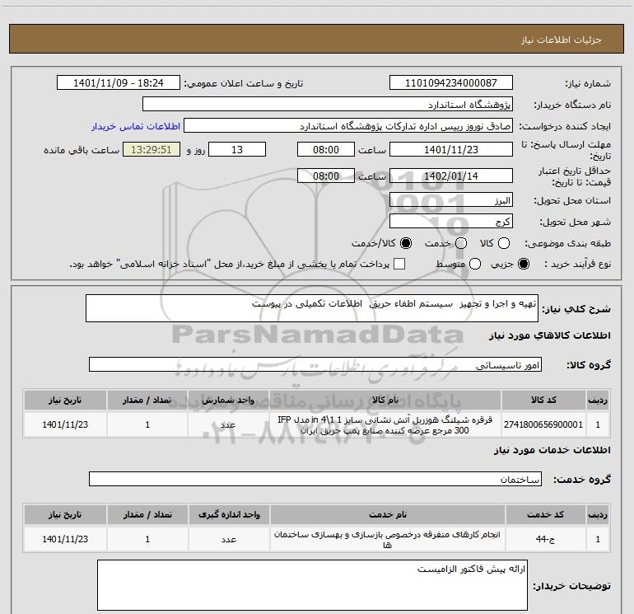634x614 pixels.
Task: Click the service row need date 1401/11/23
Action: [65, 539]
